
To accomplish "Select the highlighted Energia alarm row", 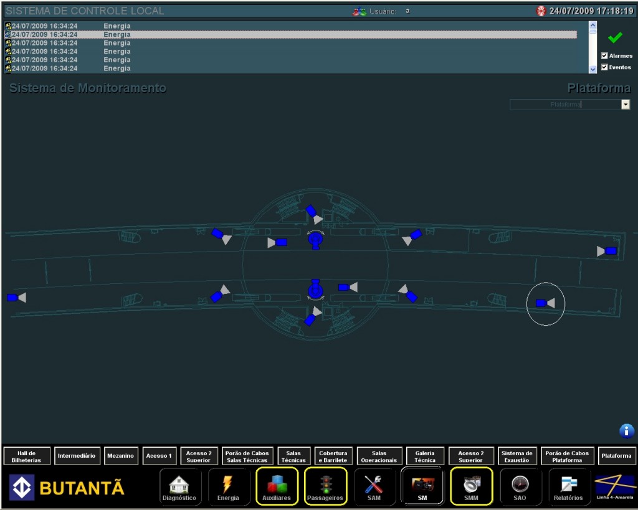I will pos(290,35).
